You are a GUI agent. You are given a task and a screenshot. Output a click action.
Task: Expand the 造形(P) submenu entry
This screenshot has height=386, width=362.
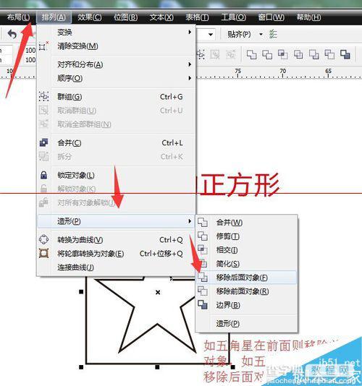point(116,221)
